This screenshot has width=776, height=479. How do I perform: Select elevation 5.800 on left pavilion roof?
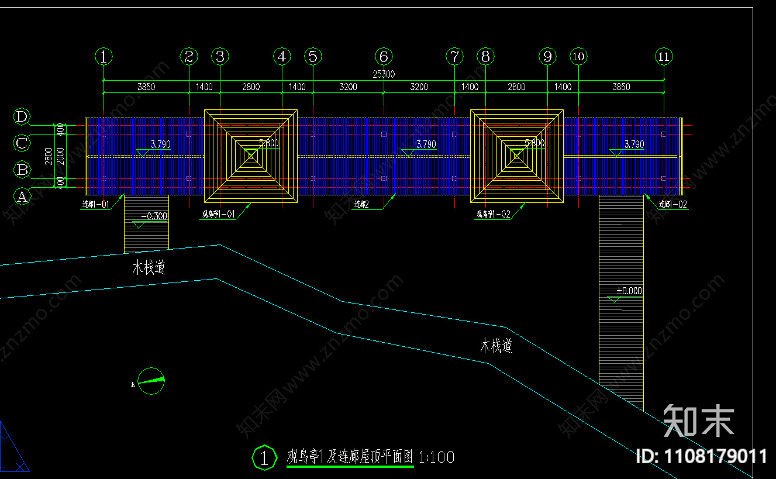click(269, 143)
